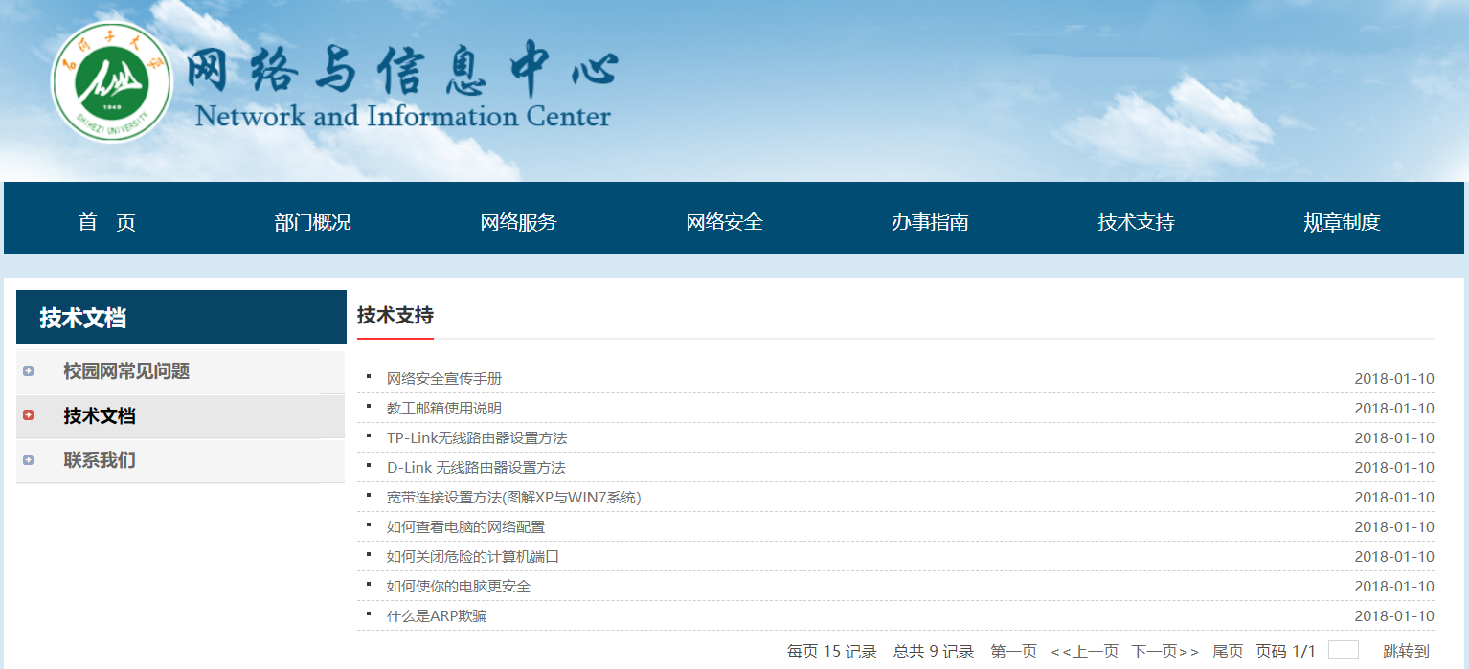Open the article 什么是ARP欺骗
Image resolution: width=1469 pixels, height=669 pixels.
click(437, 615)
